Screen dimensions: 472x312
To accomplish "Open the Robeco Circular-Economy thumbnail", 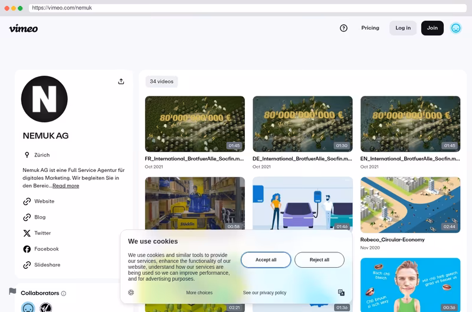I will pos(410,204).
